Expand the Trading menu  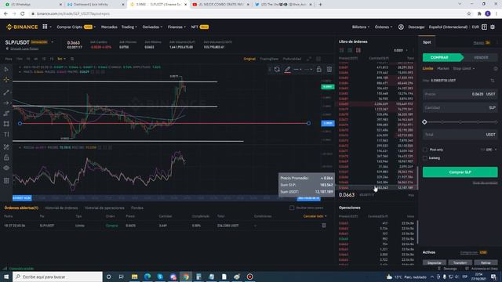coord(129,27)
